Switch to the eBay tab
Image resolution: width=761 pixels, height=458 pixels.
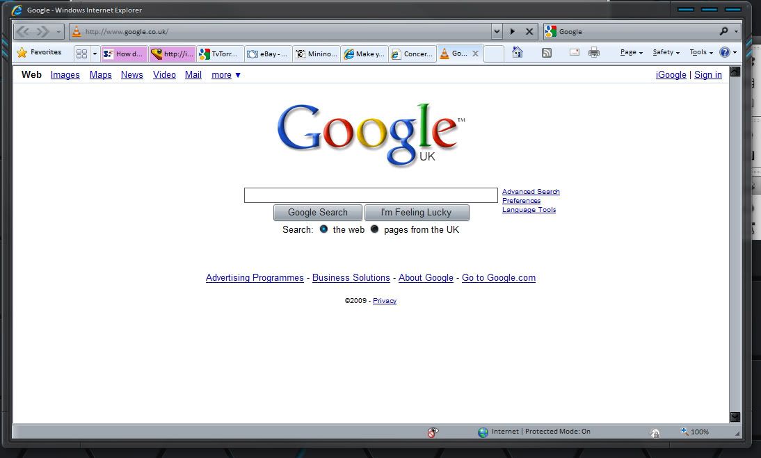pyautogui.click(x=268, y=54)
